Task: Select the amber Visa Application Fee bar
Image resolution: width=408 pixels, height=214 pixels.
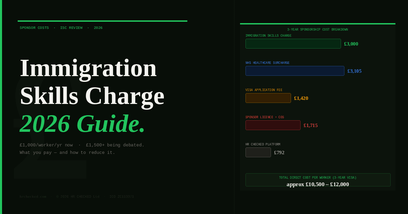Action: [x=268, y=98]
